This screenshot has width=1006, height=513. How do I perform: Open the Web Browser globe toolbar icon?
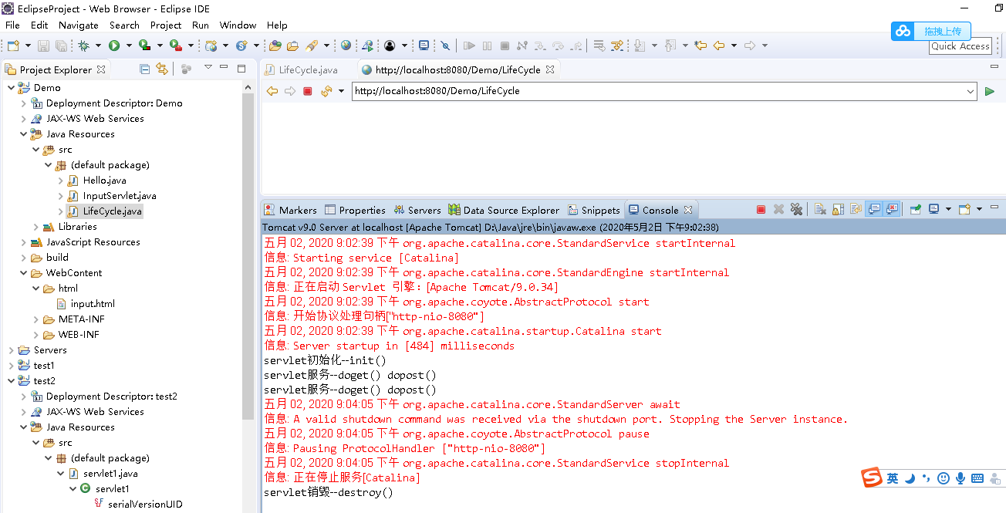click(346, 46)
